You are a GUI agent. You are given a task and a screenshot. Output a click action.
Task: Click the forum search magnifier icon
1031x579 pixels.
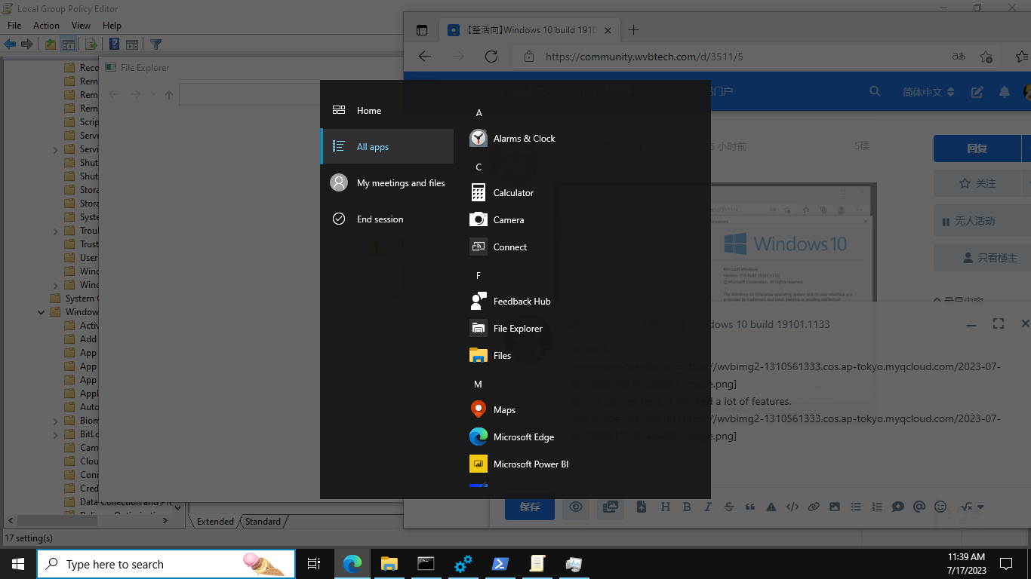[x=876, y=91]
